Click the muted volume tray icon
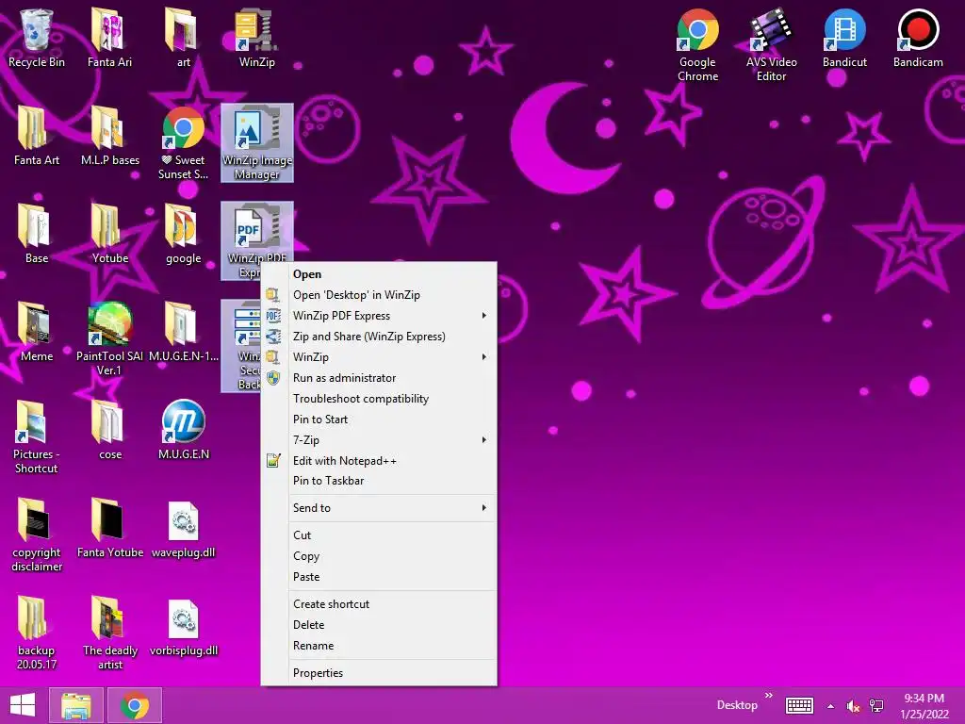This screenshot has width=965, height=724. coord(853,706)
